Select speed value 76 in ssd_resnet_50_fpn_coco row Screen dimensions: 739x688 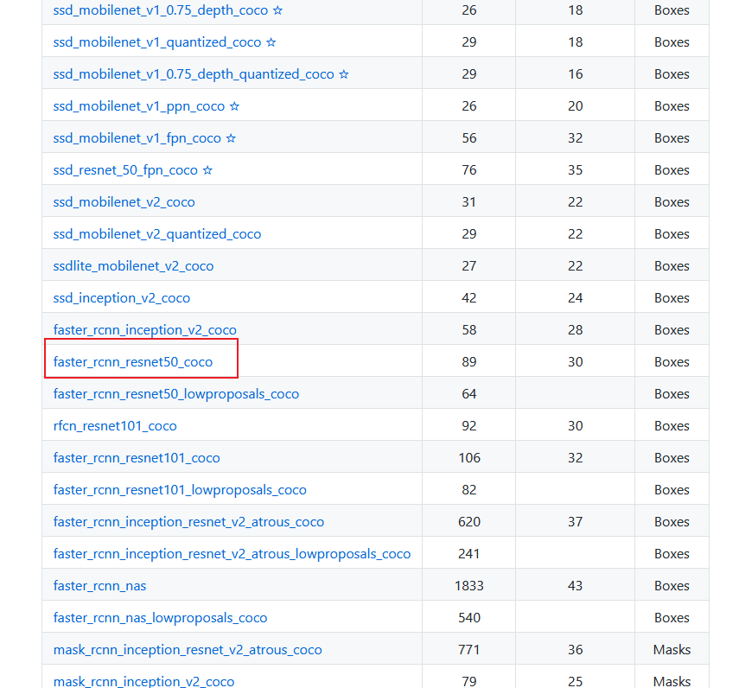pos(469,170)
